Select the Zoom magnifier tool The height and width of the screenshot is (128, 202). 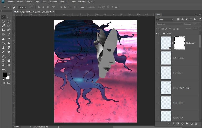point(3,65)
